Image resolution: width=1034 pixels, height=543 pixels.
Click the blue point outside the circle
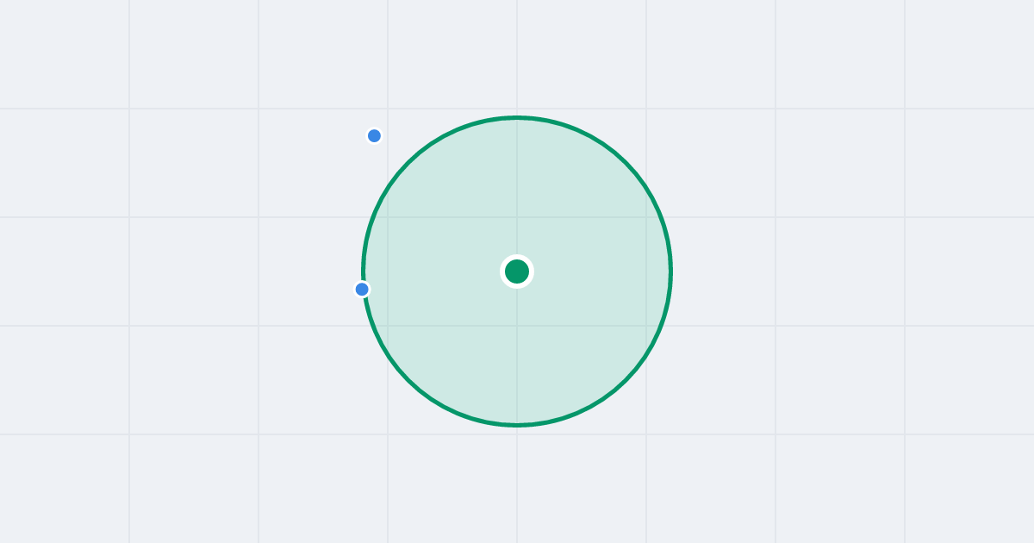374,136
